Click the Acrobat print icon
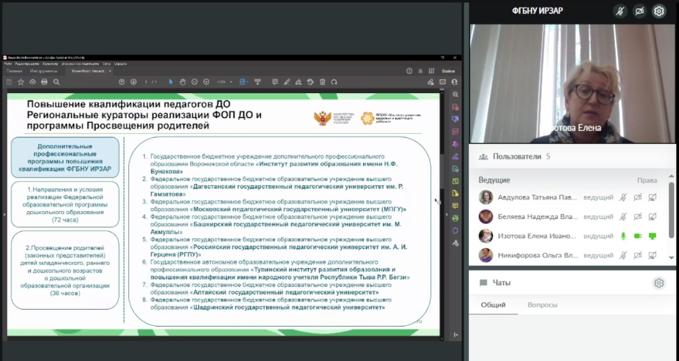The image size is (679, 361). pos(44,82)
